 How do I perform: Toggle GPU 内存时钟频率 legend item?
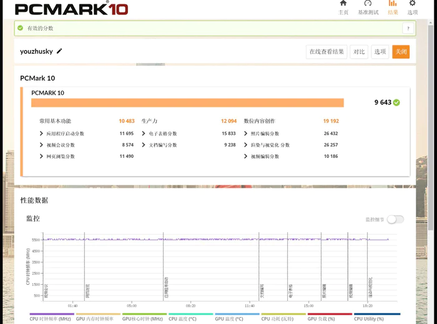coord(98,318)
